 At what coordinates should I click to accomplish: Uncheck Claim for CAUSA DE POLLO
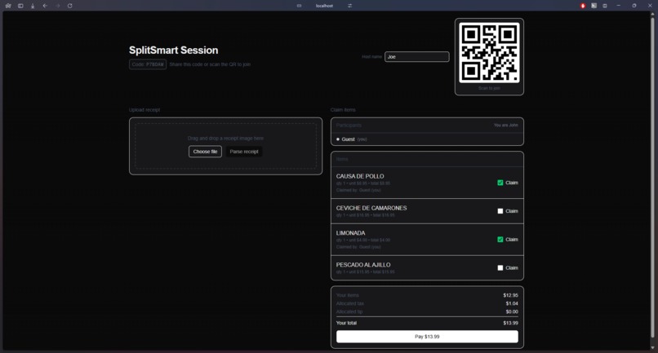click(x=500, y=183)
